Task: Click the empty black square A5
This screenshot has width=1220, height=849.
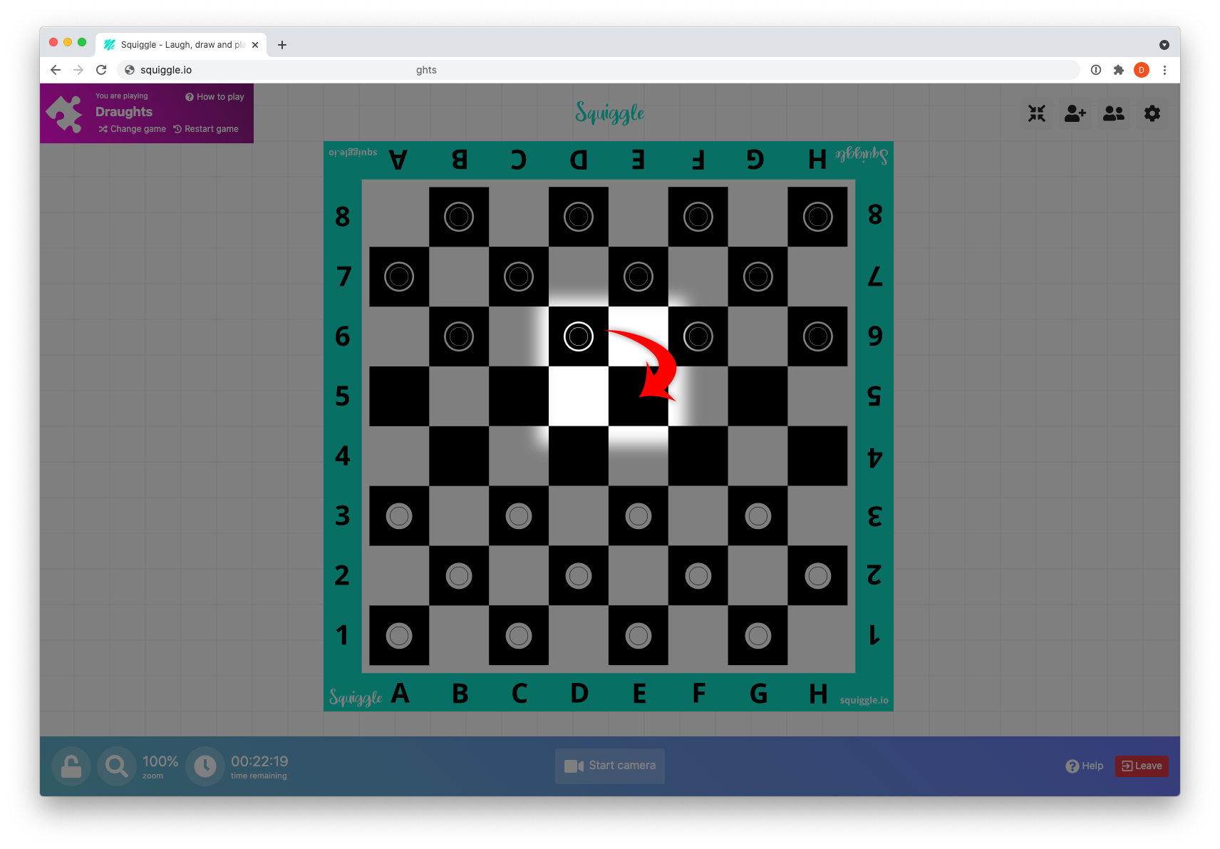Action: (x=399, y=396)
